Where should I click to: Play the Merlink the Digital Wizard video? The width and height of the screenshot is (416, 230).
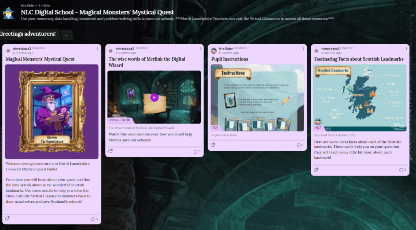[154, 98]
